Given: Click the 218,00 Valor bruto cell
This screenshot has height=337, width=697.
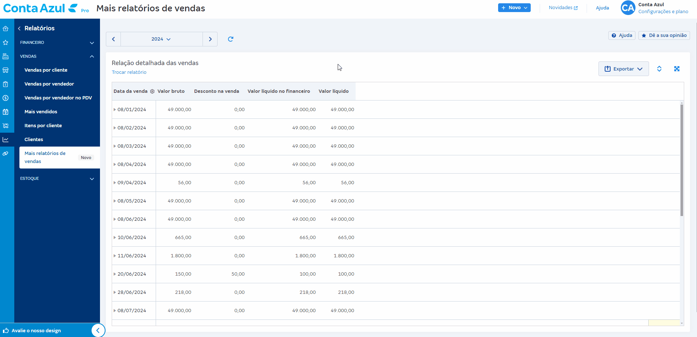Looking at the screenshot, I should (183, 292).
